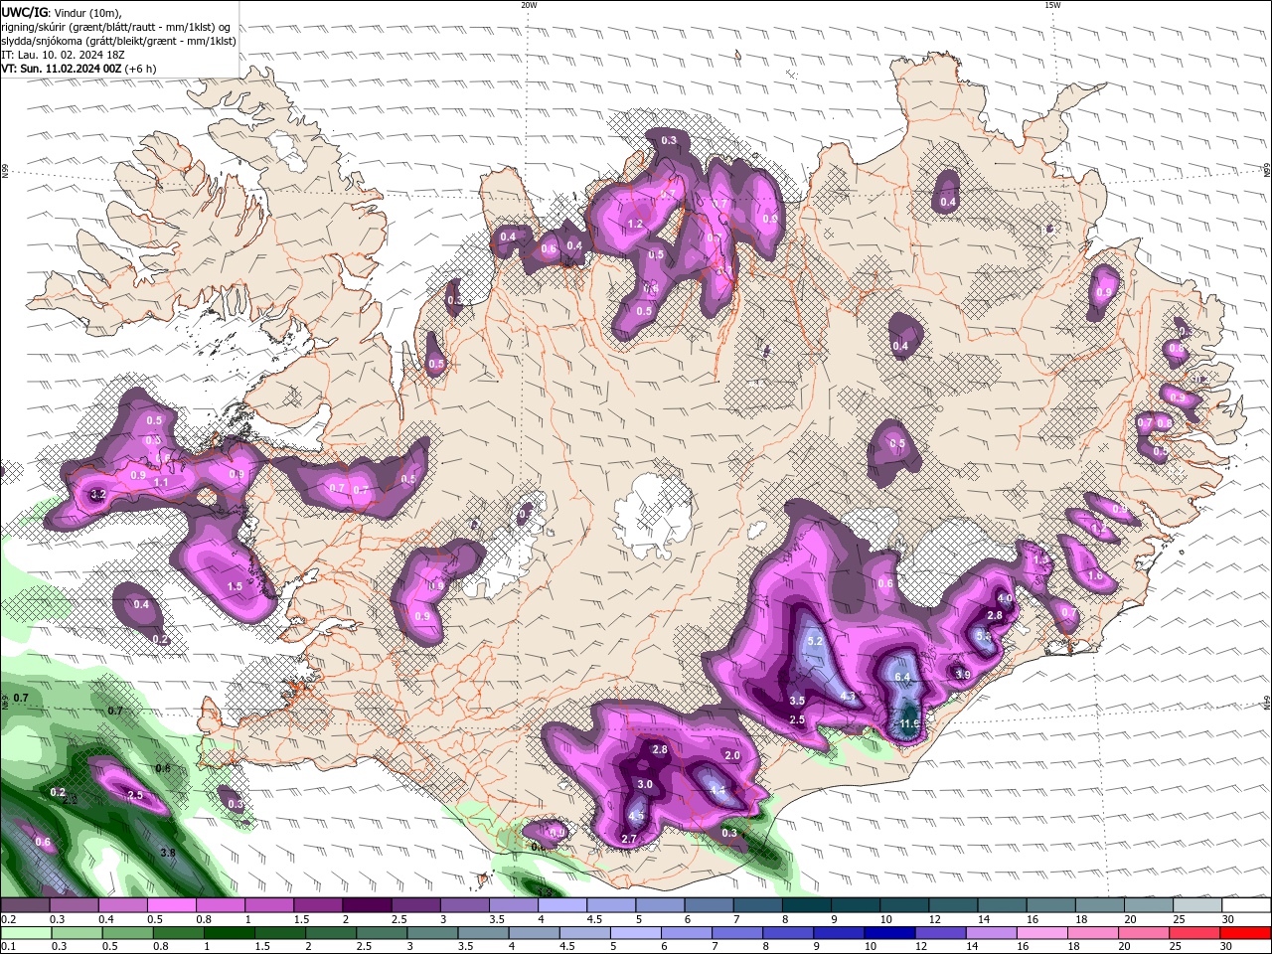Select the light pink swatch labeled 16, lower legend

(1040, 932)
